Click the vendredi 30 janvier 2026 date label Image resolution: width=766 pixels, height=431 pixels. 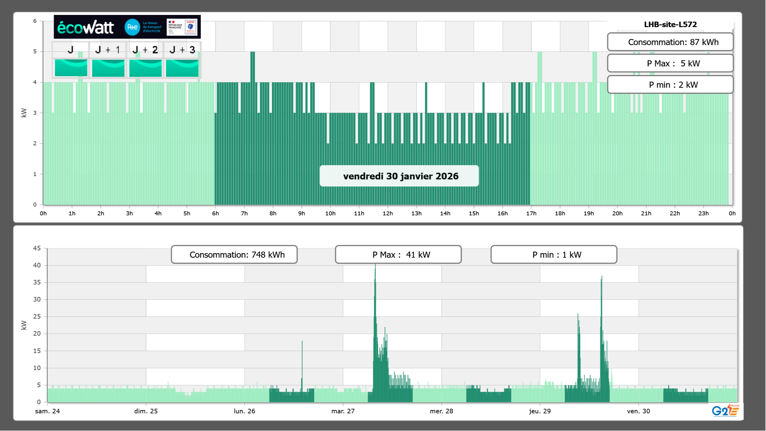coord(399,176)
